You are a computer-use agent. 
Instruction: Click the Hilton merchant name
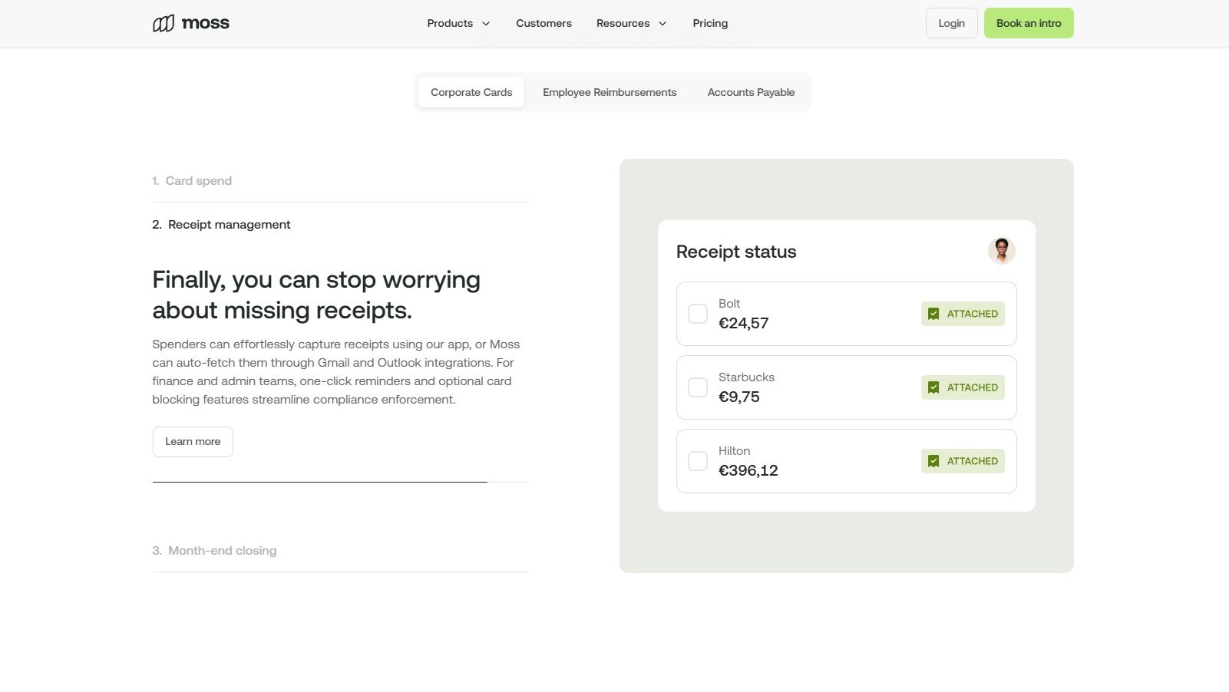click(734, 451)
